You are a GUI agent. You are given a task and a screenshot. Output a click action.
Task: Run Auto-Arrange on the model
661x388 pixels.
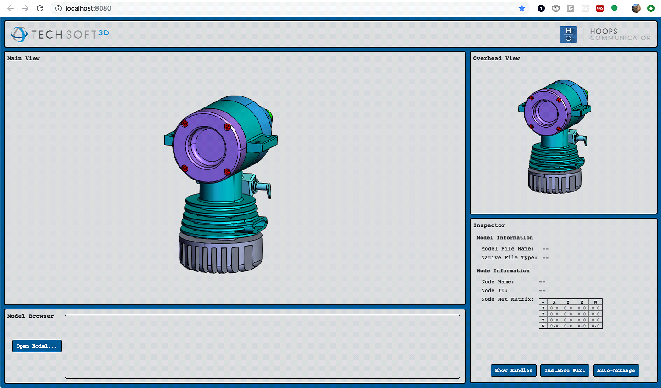pos(616,371)
